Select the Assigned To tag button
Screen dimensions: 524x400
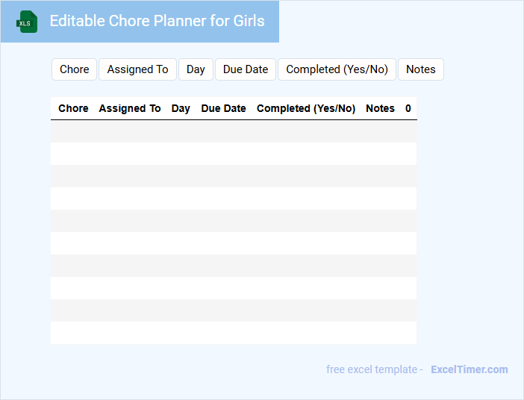point(137,69)
